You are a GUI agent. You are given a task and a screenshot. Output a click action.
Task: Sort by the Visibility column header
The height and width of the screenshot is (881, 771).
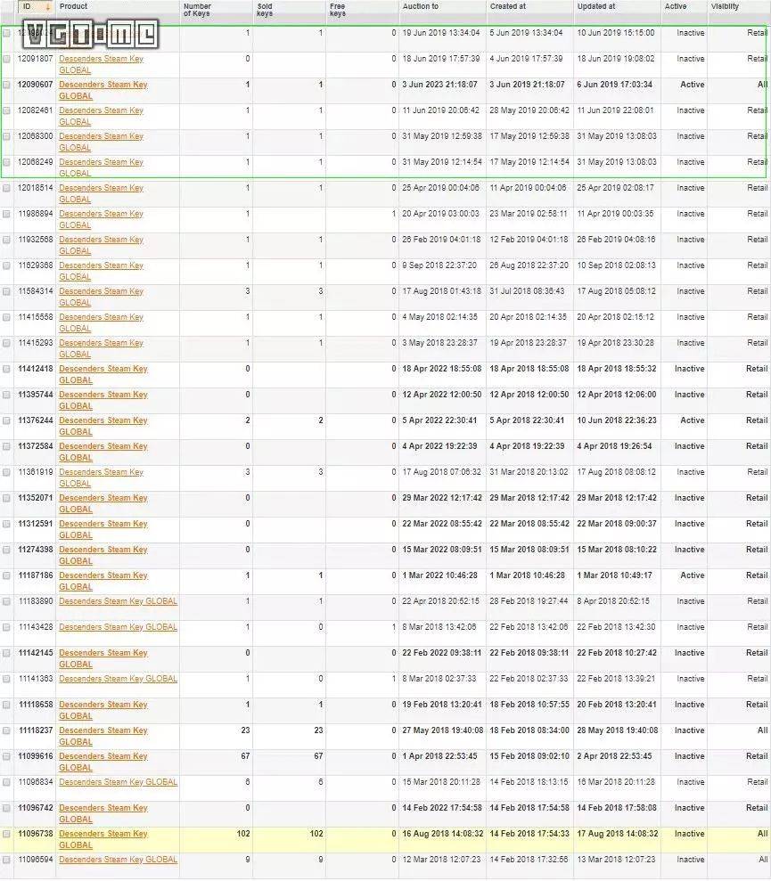click(x=725, y=7)
